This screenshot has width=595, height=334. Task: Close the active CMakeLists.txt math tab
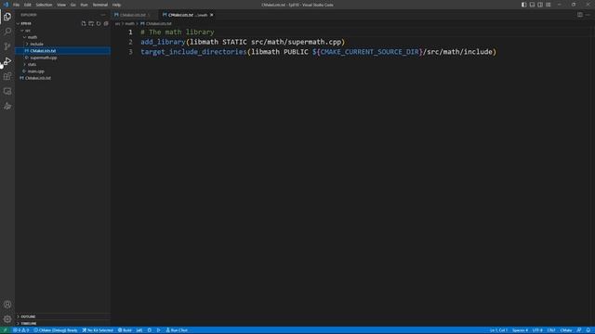pos(211,15)
